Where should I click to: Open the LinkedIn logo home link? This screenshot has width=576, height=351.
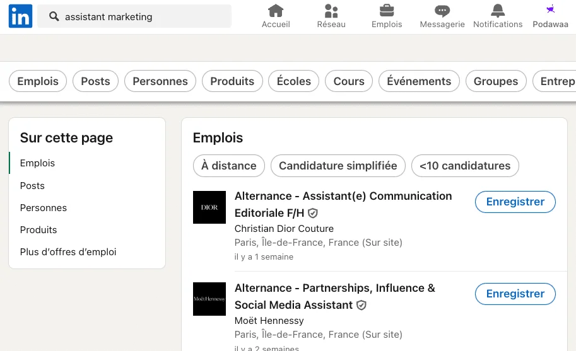[x=21, y=16]
